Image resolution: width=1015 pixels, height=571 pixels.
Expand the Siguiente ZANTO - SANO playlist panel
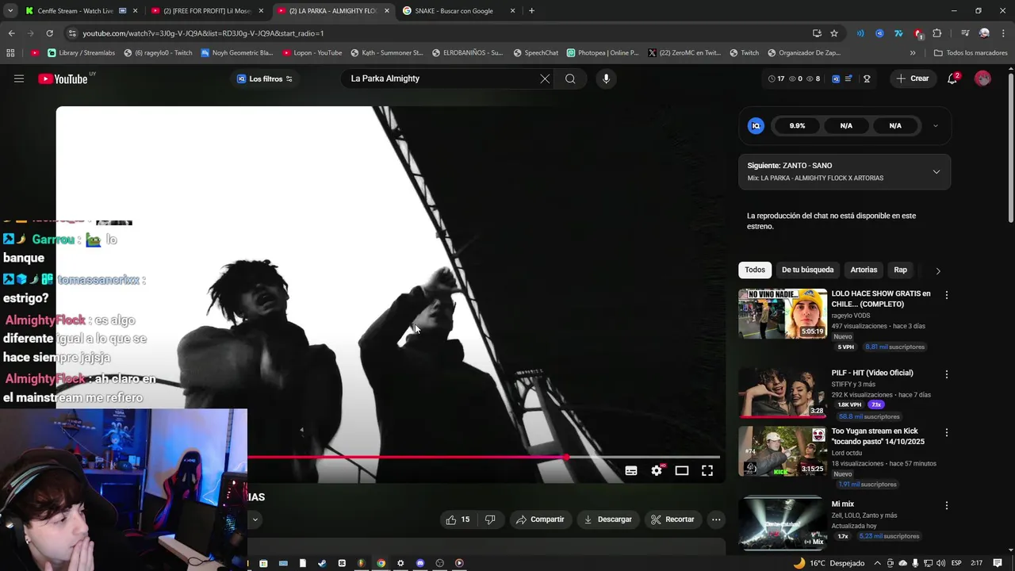[x=936, y=171]
